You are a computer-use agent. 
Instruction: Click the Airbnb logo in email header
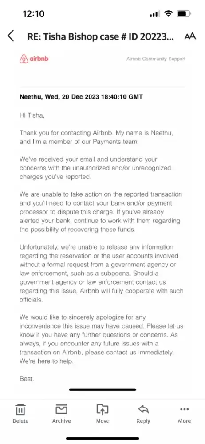(34, 59)
